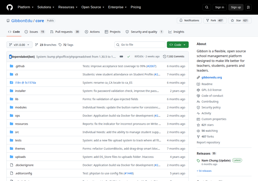Click the Nam Chung release tag icon
The width and height of the screenshot is (258, 181).
click(x=198, y=161)
